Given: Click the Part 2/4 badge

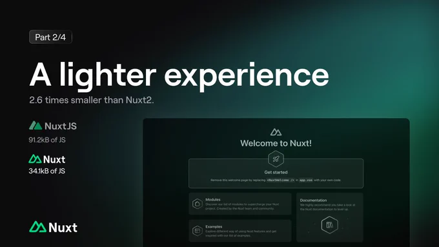Looking at the screenshot, I should coord(50,37).
